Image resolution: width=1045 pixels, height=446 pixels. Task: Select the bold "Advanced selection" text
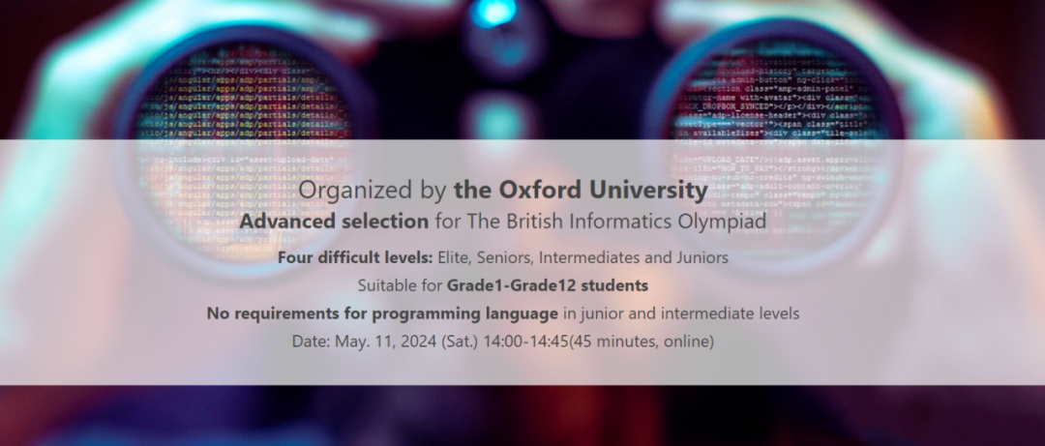[x=334, y=222]
